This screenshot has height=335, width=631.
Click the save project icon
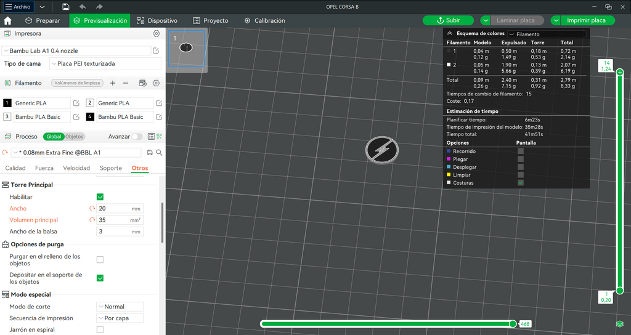point(66,7)
